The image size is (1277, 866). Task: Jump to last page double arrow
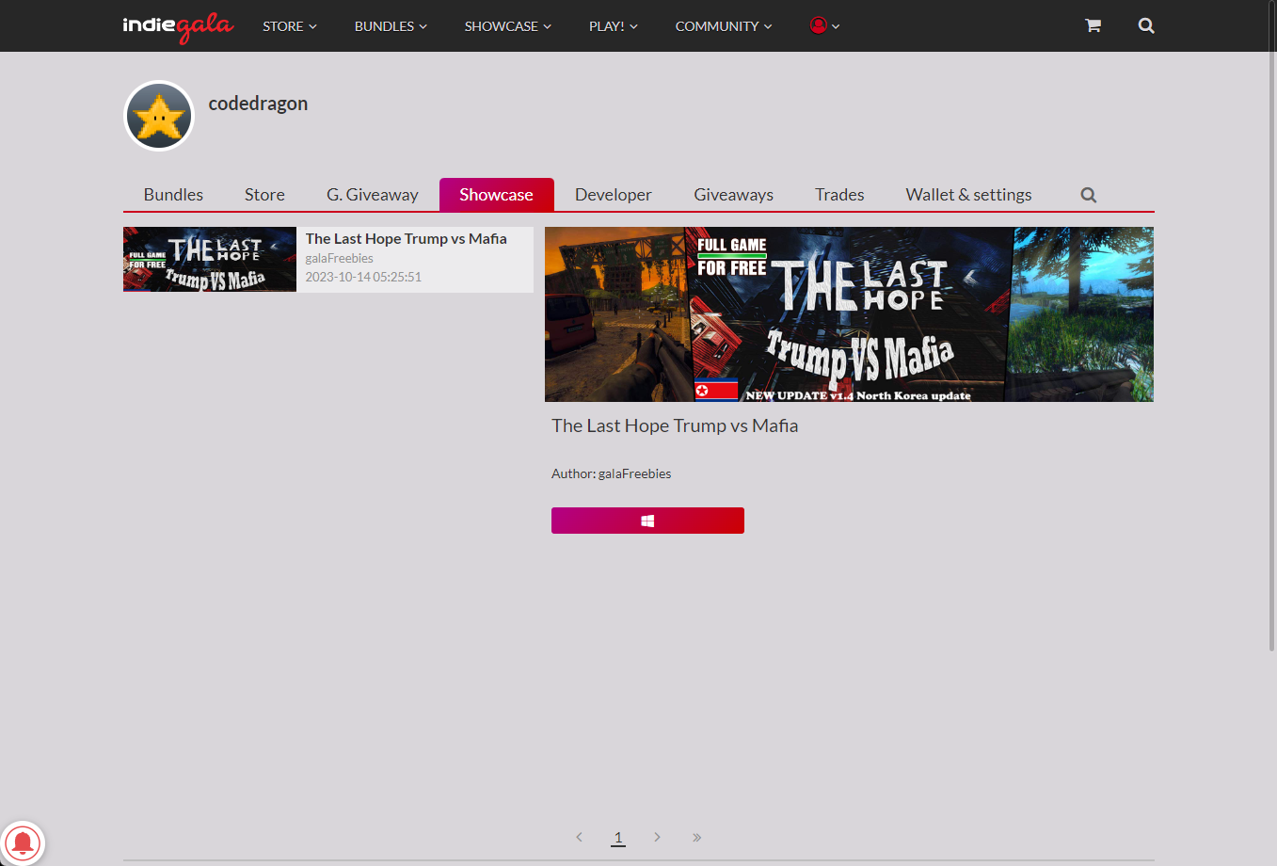[696, 837]
